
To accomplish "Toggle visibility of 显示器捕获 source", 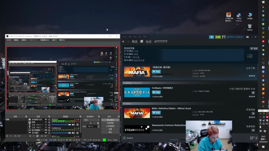I will click(46, 130).
